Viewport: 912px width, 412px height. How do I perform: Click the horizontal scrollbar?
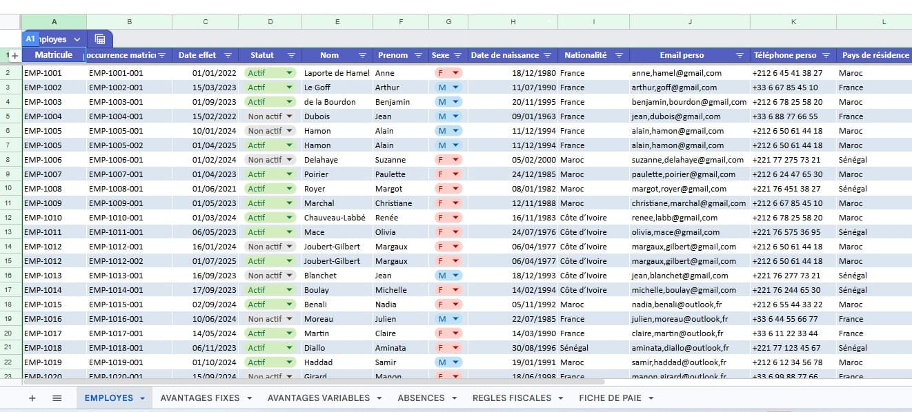pos(314,381)
